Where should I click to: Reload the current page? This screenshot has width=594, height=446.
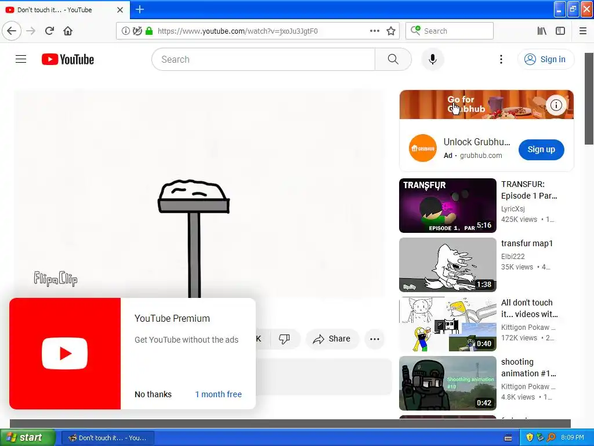(49, 31)
